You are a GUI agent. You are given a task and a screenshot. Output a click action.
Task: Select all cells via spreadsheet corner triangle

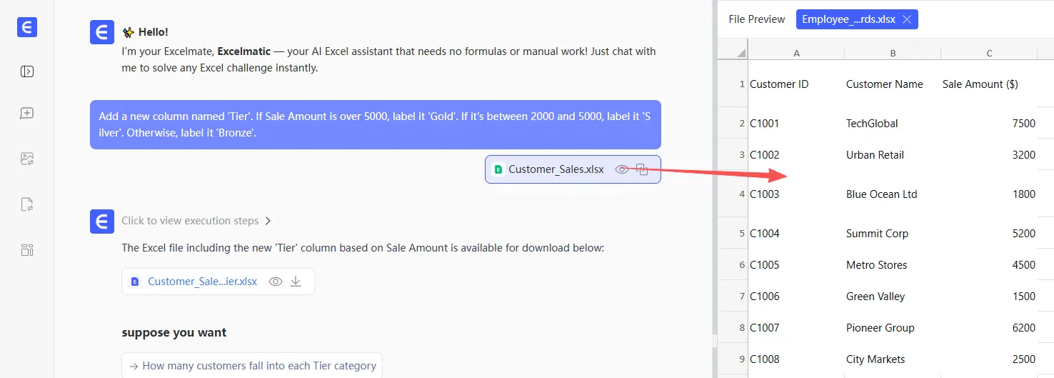coord(742,53)
